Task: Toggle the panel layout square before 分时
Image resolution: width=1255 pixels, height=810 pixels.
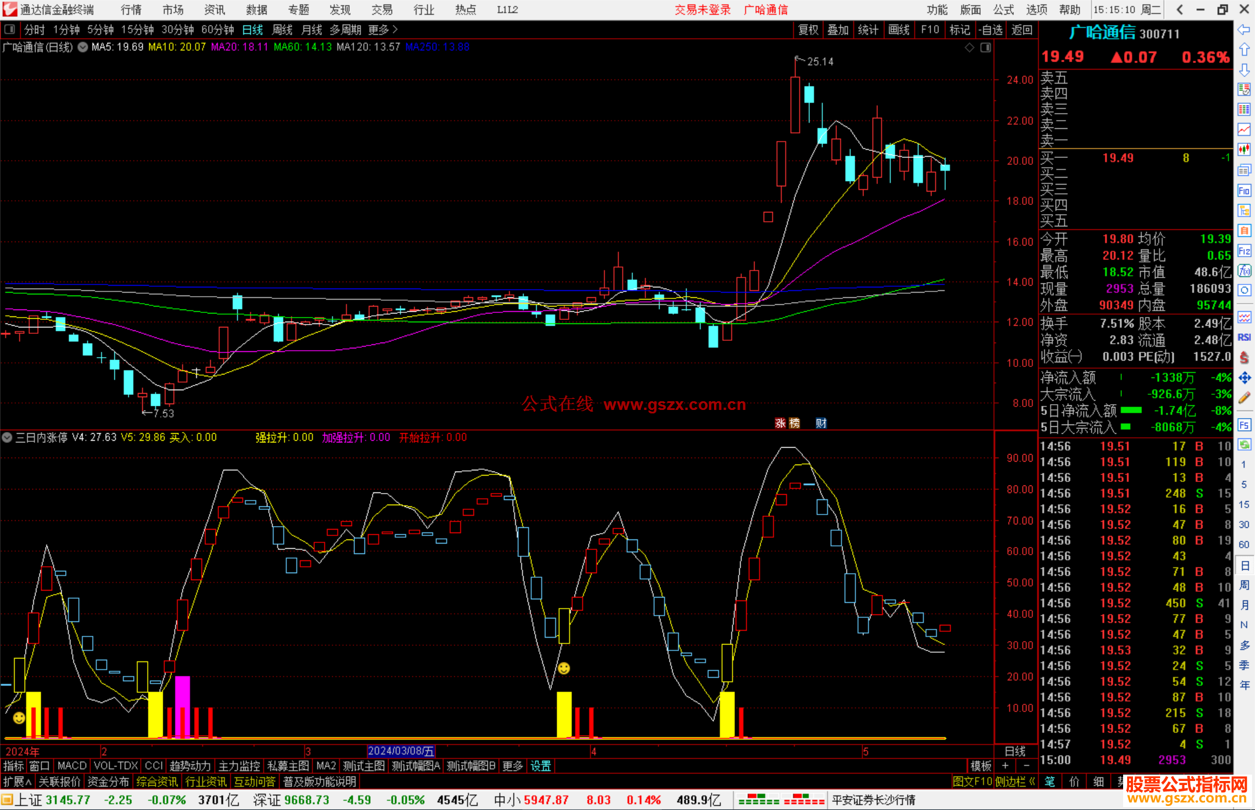Action: (9, 30)
